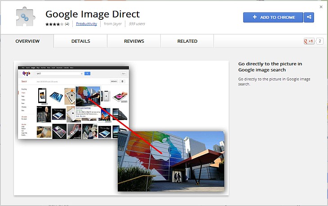Click the description paragraph under the heading
The image size is (328, 206).
pyautogui.click(x=274, y=81)
